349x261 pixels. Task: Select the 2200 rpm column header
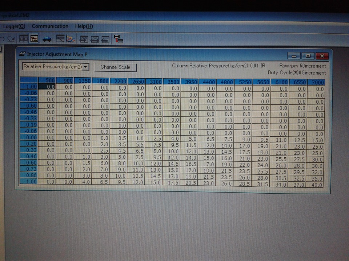point(119,81)
